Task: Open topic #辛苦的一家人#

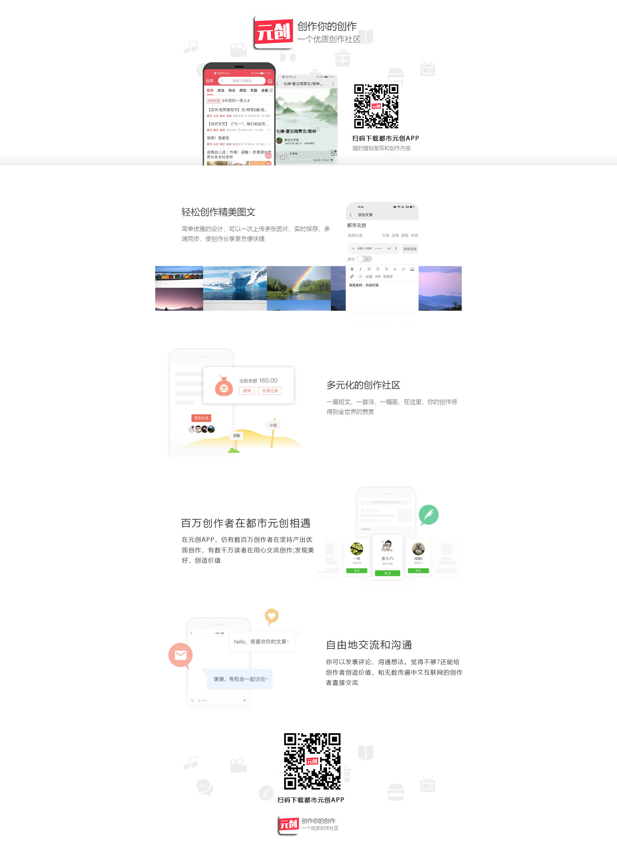Action: [236, 101]
